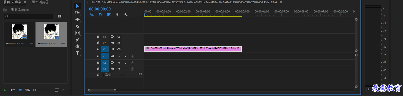Hide V1 track output eye
The height and width of the screenshot is (96, 403).
tap(119, 49)
